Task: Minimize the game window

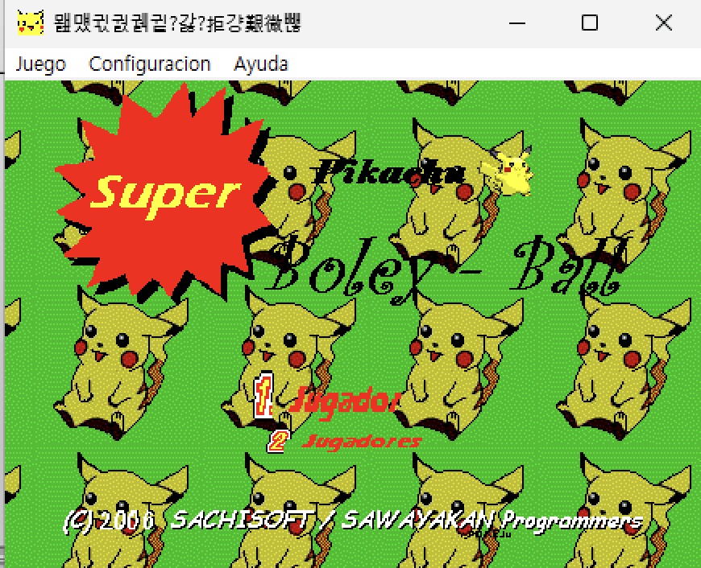Action: (517, 23)
